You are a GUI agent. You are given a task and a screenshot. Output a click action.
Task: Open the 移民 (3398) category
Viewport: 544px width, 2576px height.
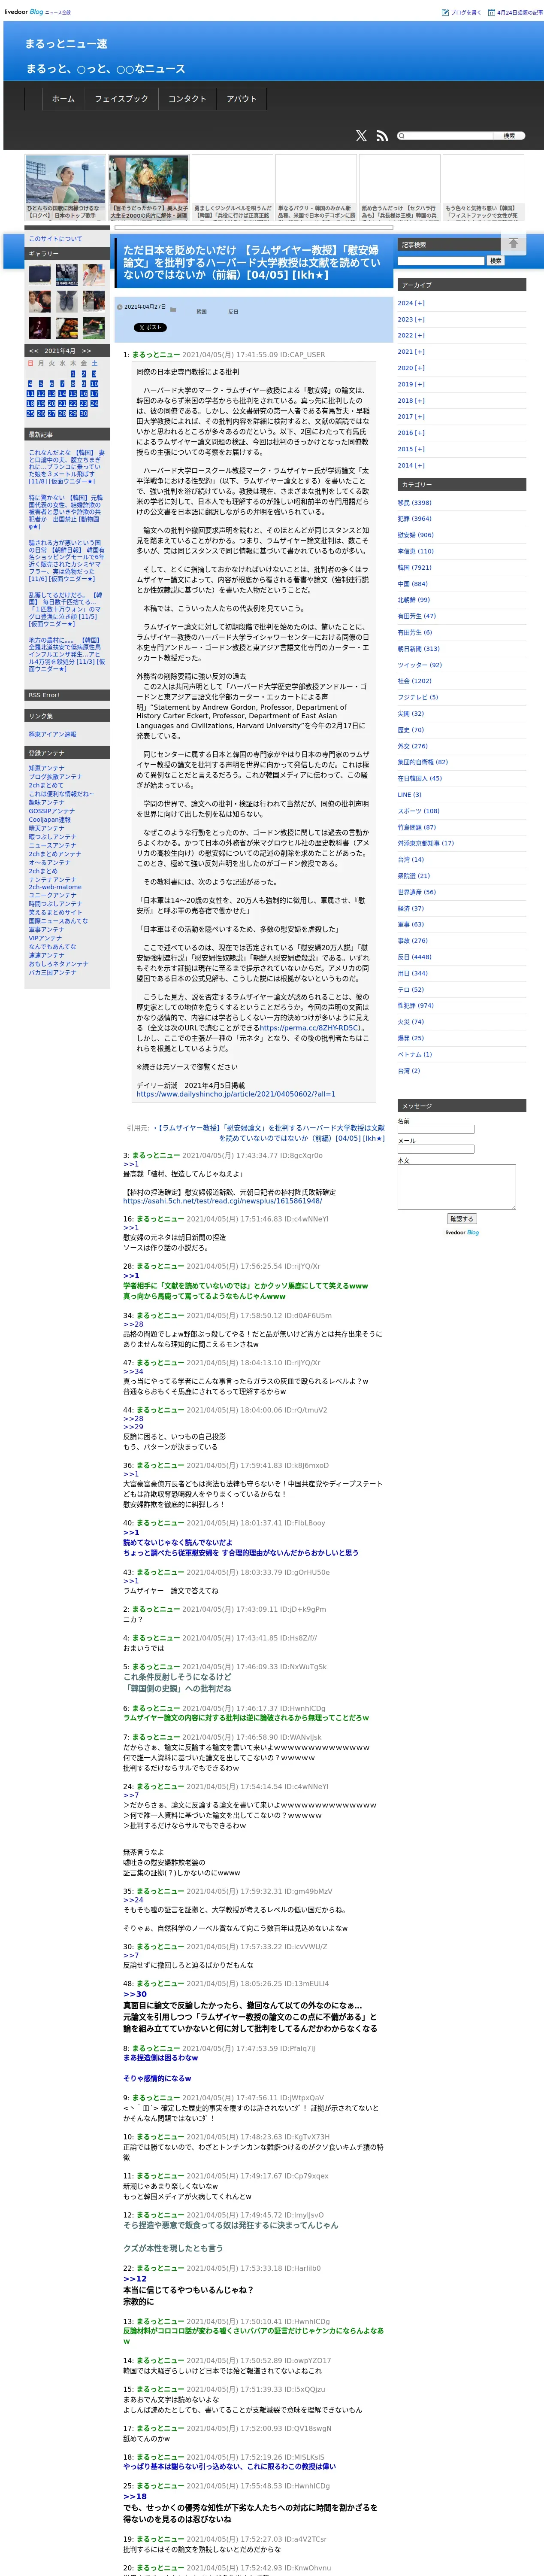coord(415,503)
